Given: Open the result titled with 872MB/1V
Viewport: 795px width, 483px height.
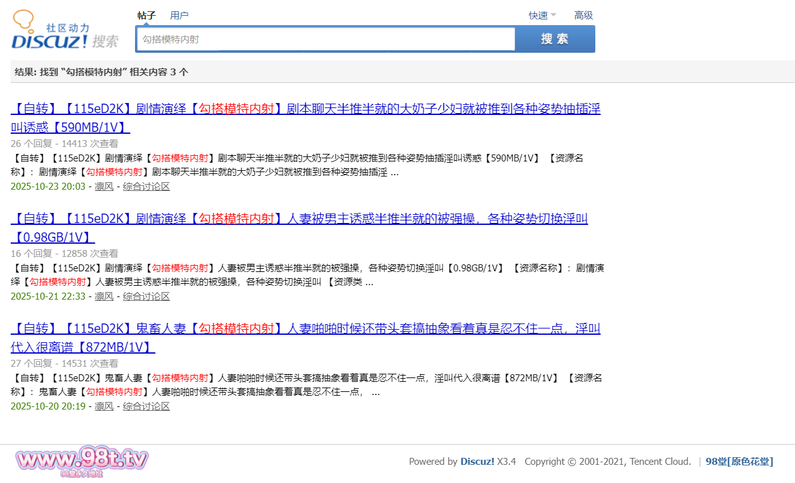Looking at the screenshot, I should [x=305, y=329].
